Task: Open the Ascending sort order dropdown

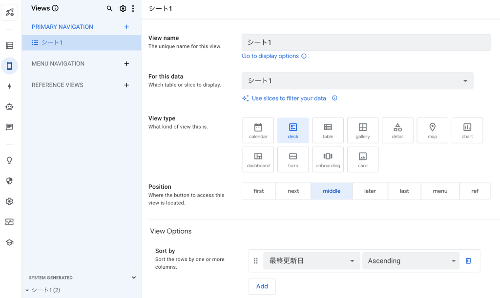Action: click(x=411, y=261)
